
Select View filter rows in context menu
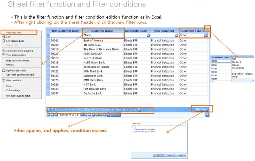(14, 33)
